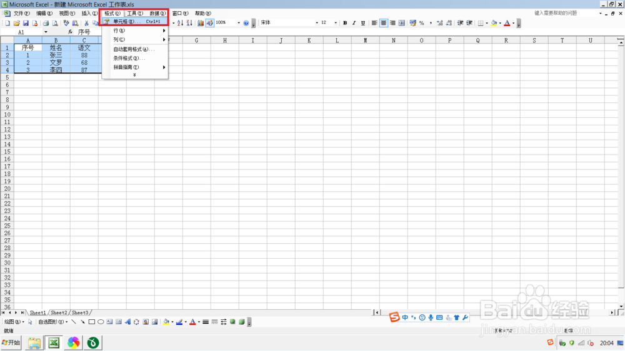Print the sheet with the printer icon
625x351 pixels.
[x=46, y=23]
